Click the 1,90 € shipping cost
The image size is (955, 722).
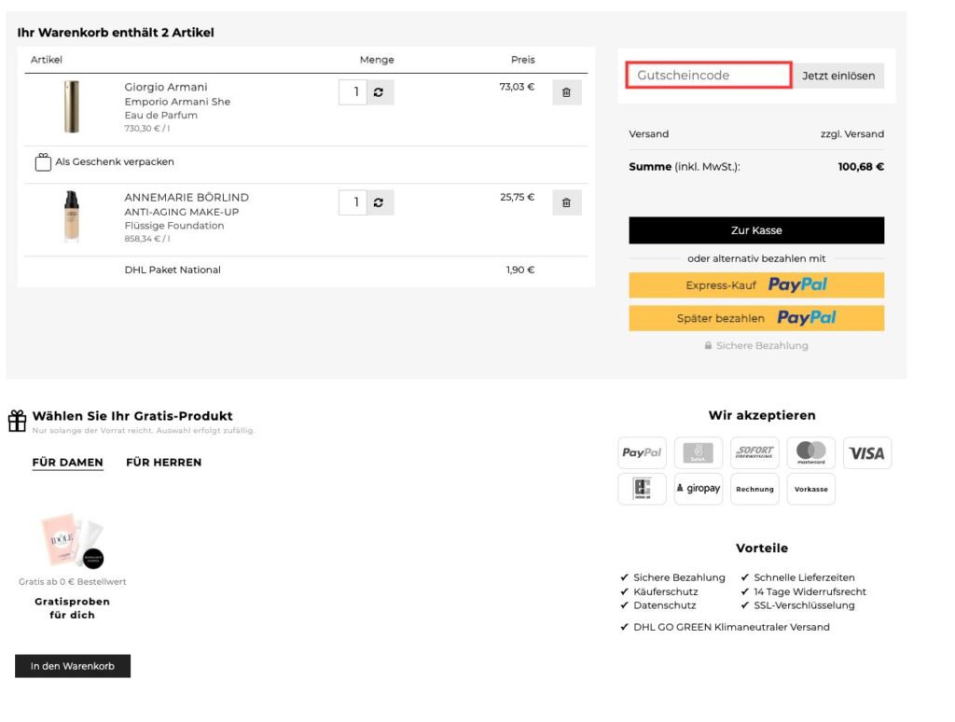520,270
